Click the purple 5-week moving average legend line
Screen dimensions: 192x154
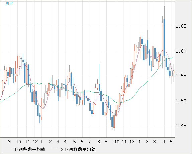click(x=9, y=149)
